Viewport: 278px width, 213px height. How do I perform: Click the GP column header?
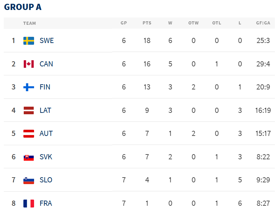click(x=124, y=23)
